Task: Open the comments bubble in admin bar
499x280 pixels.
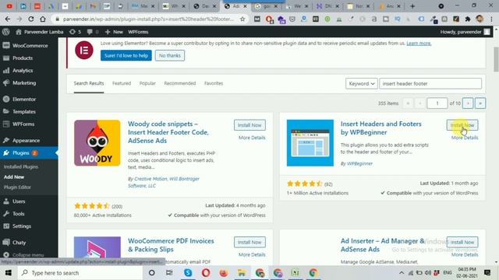Action: coord(93,32)
